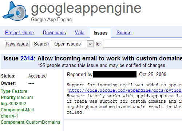The width and height of the screenshot is (182, 131).
Task: Click the Component-CustomDomains label
Action: [x=31, y=122]
